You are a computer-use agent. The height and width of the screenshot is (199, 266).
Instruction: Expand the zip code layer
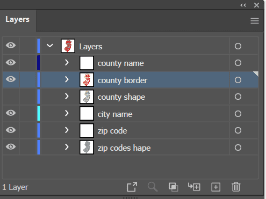(67, 130)
